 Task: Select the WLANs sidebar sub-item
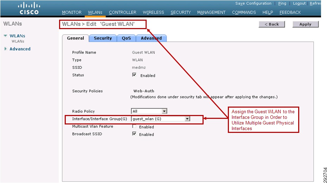[18, 41]
